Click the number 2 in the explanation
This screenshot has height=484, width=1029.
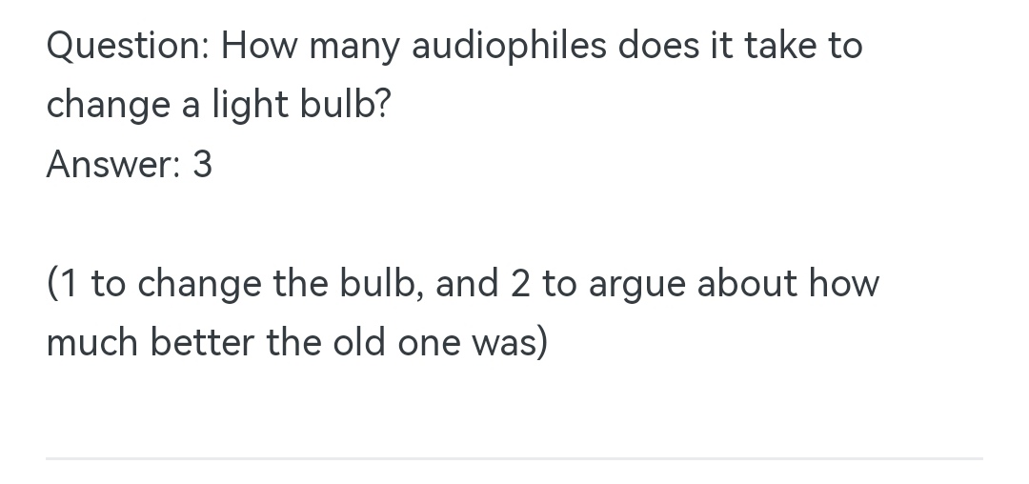[519, 284]
